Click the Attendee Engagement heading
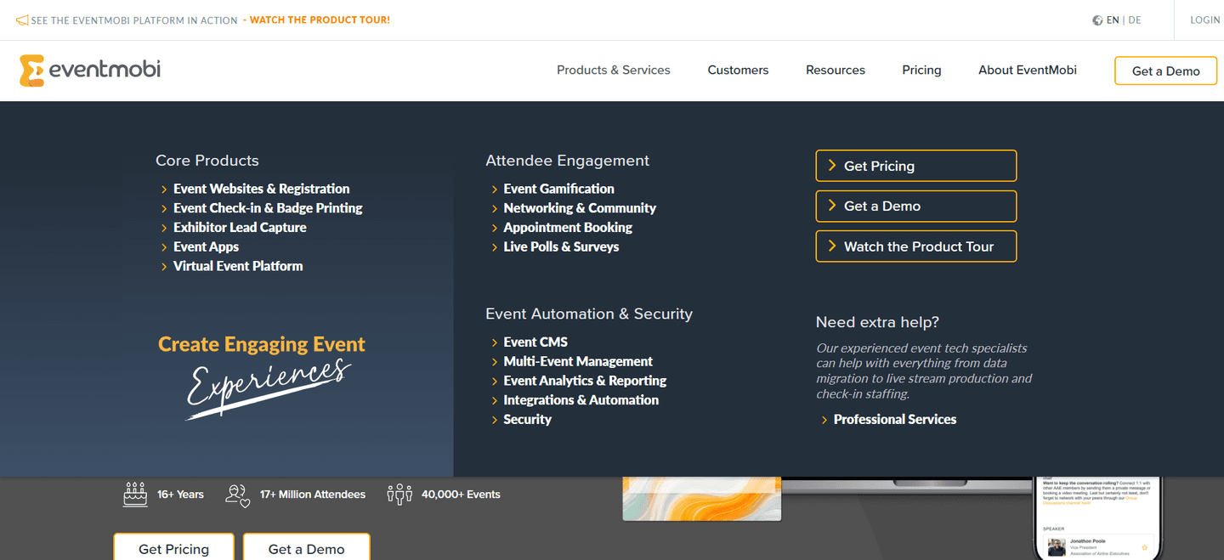The width and height of the screenshot is (1224, 560). (567, 161)
